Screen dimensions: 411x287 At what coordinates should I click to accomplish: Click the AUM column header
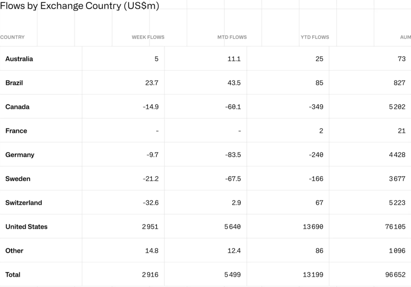pos(405,37)
